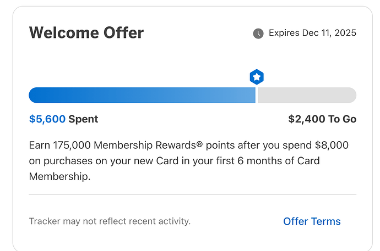Click the blue $5,600 amount
The width and height of the screenshot is (380, 251).
[x=47, y=119]
